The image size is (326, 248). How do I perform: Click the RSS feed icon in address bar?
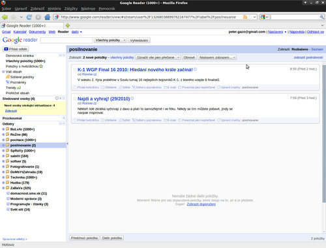pyautogui.click(x=245, y=17)
